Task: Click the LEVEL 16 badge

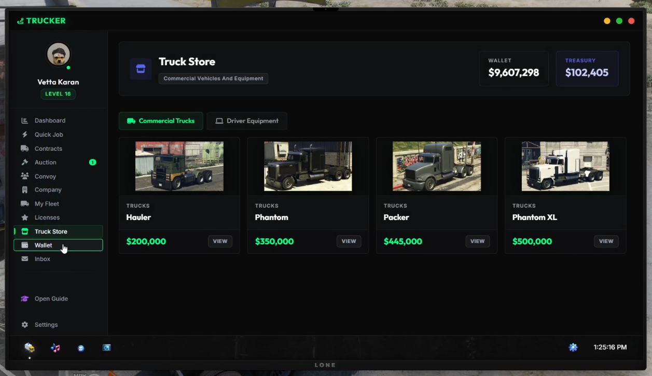Action: click(58, 94)
